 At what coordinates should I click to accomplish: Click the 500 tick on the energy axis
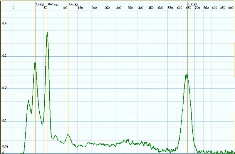pos(160,8)
